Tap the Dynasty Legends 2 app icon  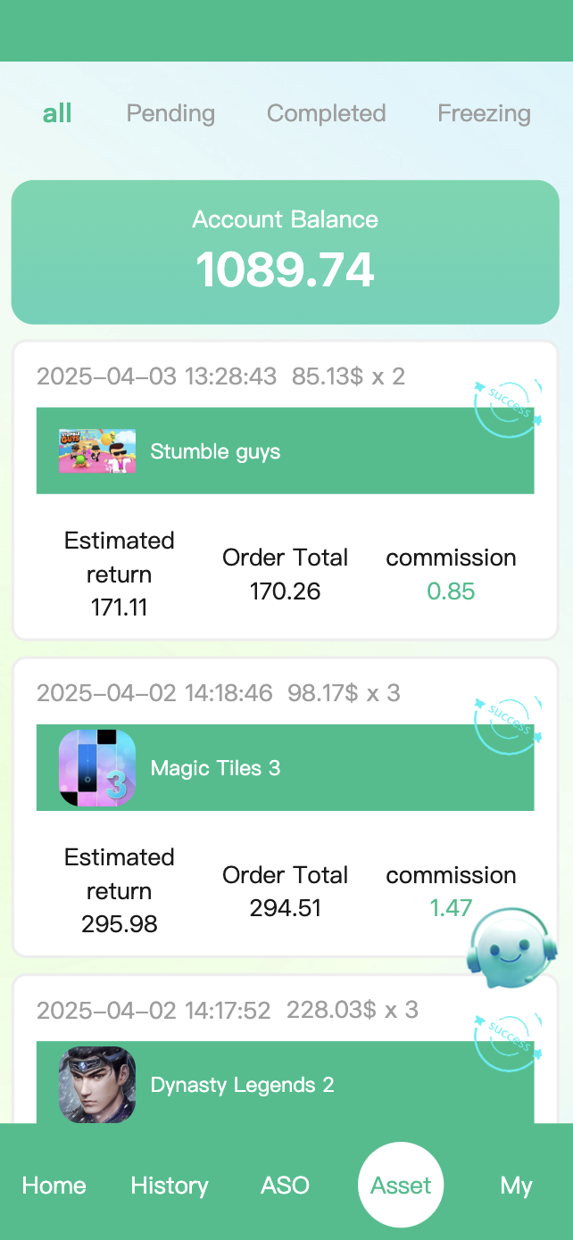pyautogui.click(x=97, y=1084)
